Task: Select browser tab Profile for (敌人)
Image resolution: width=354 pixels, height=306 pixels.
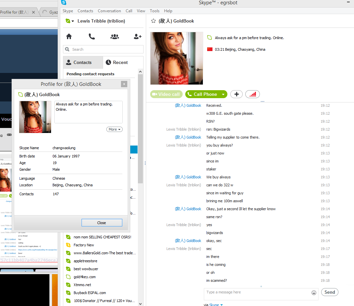Action: coord(15,12)
